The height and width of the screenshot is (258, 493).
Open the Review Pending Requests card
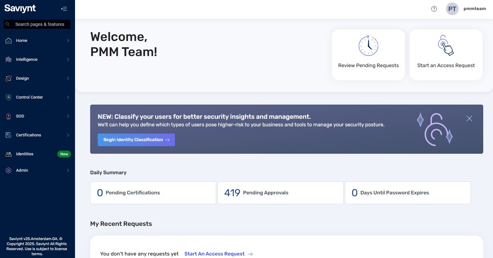(x=368, y=55)
